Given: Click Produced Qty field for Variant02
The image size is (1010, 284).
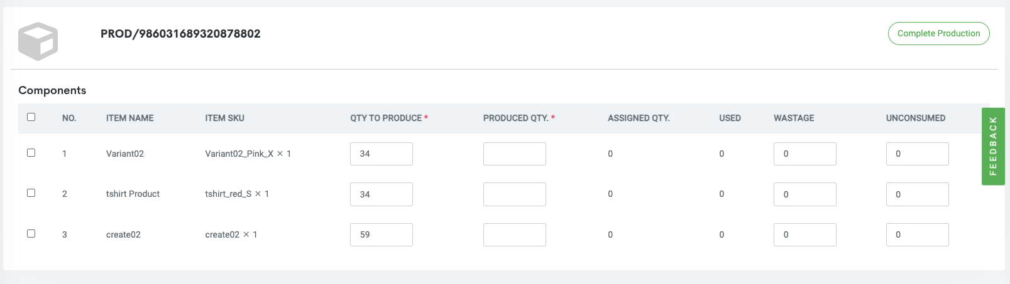Looking at the screenshot, I should (x=515, y=154).
